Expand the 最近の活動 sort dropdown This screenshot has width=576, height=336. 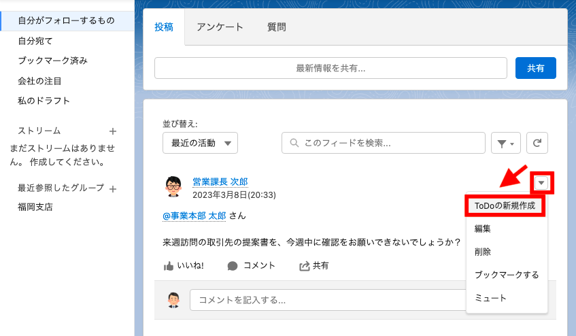tap(200, 143)
